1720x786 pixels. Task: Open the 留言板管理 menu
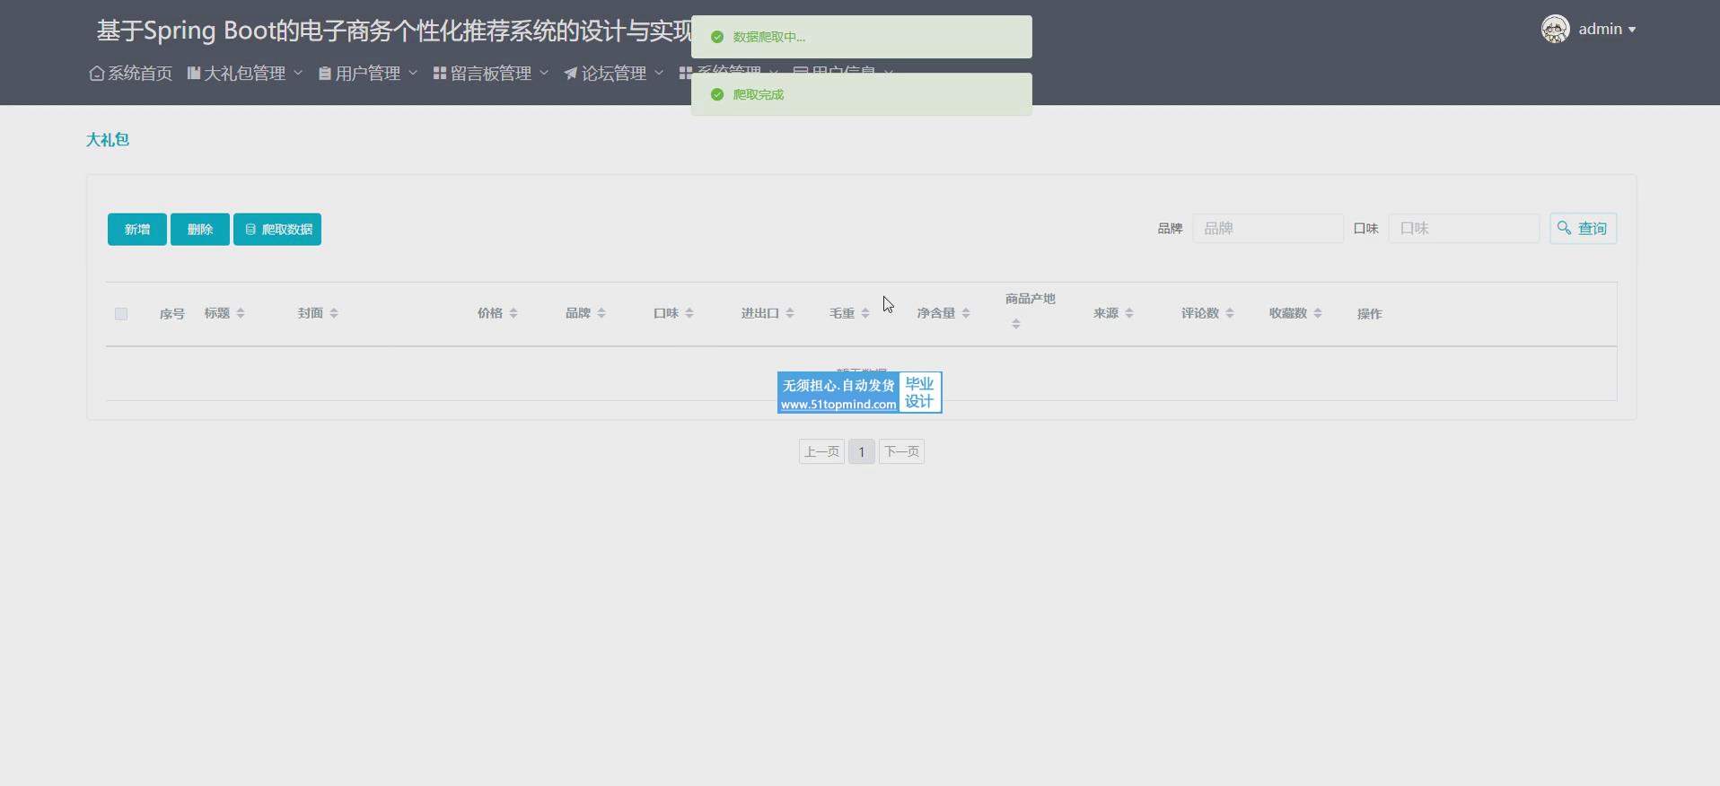(491, 74)
